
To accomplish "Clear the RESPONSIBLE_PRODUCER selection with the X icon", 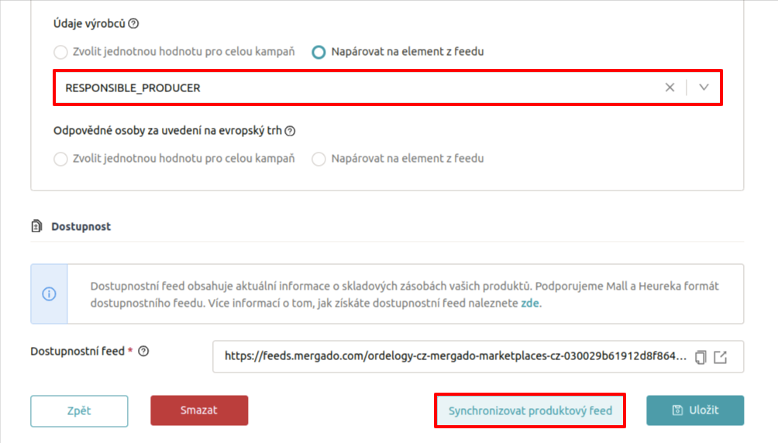I will click(x=670, y=88).
